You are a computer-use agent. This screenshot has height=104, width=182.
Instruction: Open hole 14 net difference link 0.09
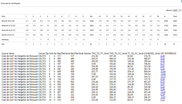point(162,89)
